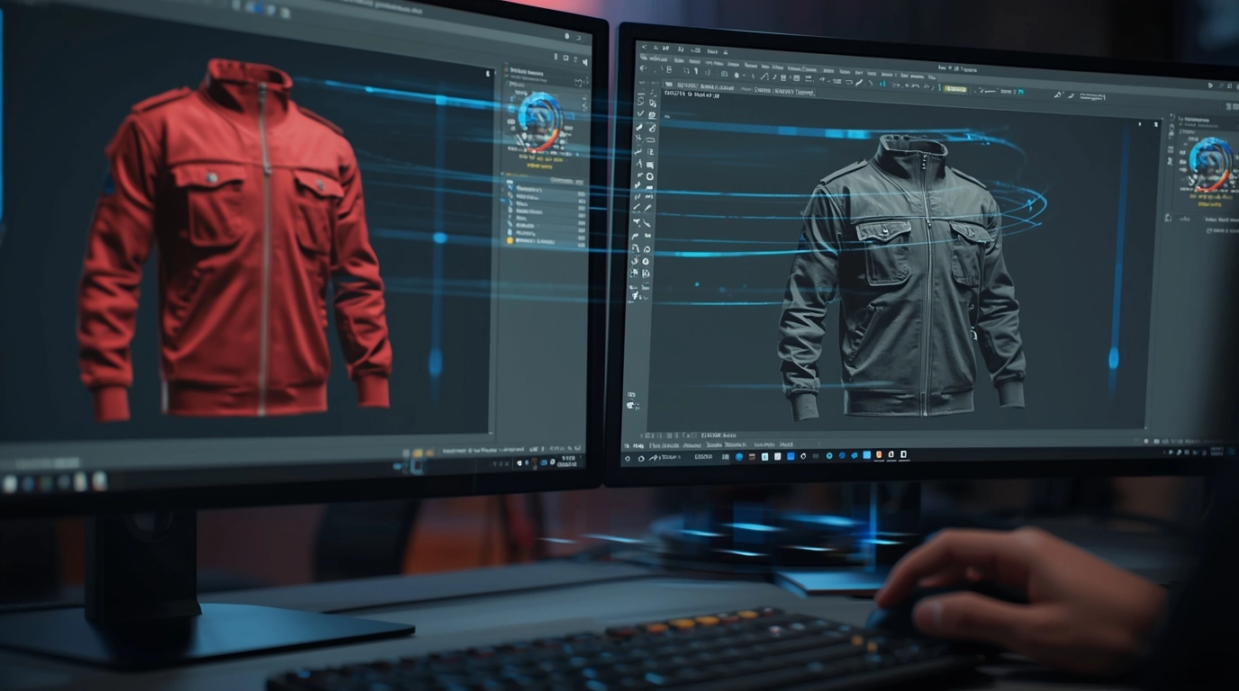Pick a color on the right monitor's color wheel
1239x691 pixels.
click(x=1209, y=163)
